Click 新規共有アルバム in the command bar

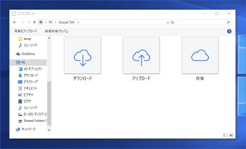click(x=57, y=31)
